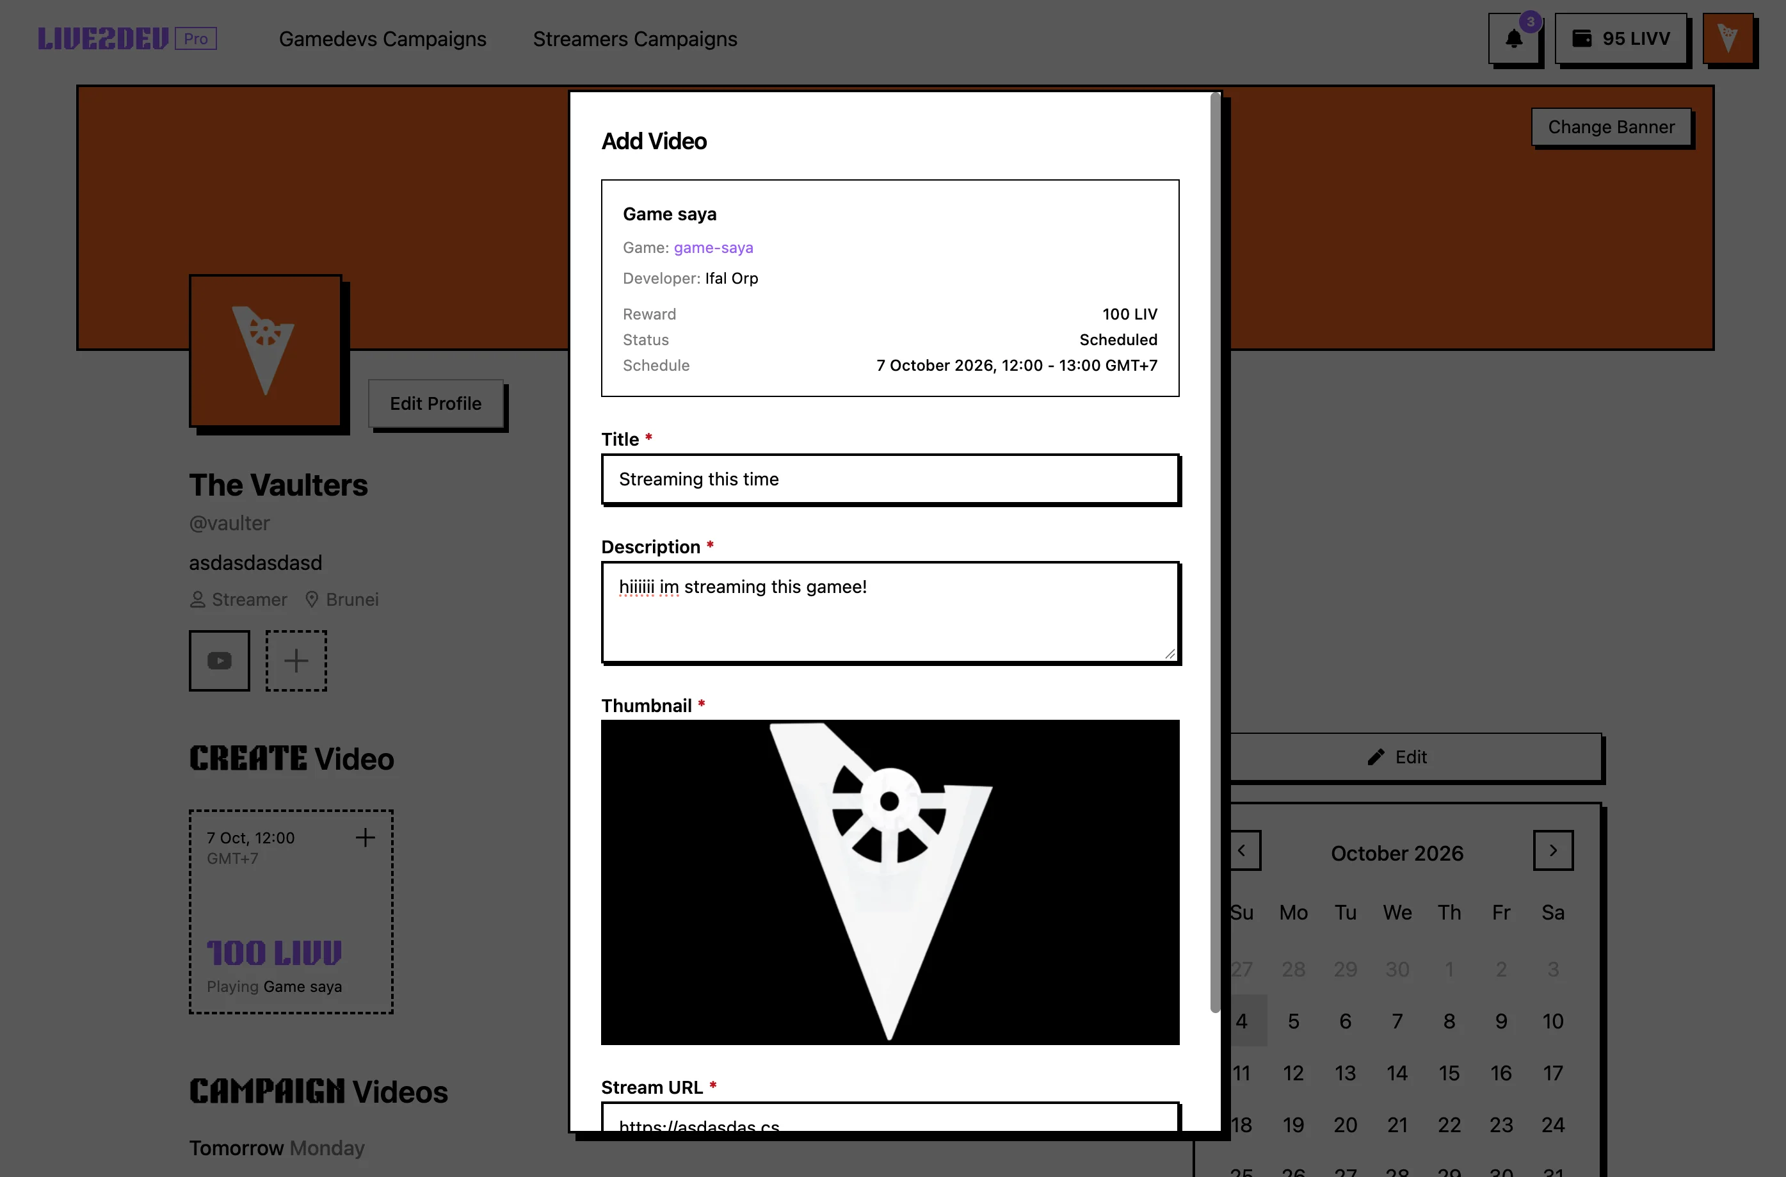Click the October 2026 month label
This screenshot has height=1177, width=1786.
tap(1397, 854)
